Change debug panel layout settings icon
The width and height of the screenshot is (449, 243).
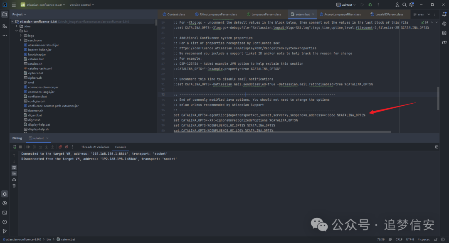[x=437, y=147]
